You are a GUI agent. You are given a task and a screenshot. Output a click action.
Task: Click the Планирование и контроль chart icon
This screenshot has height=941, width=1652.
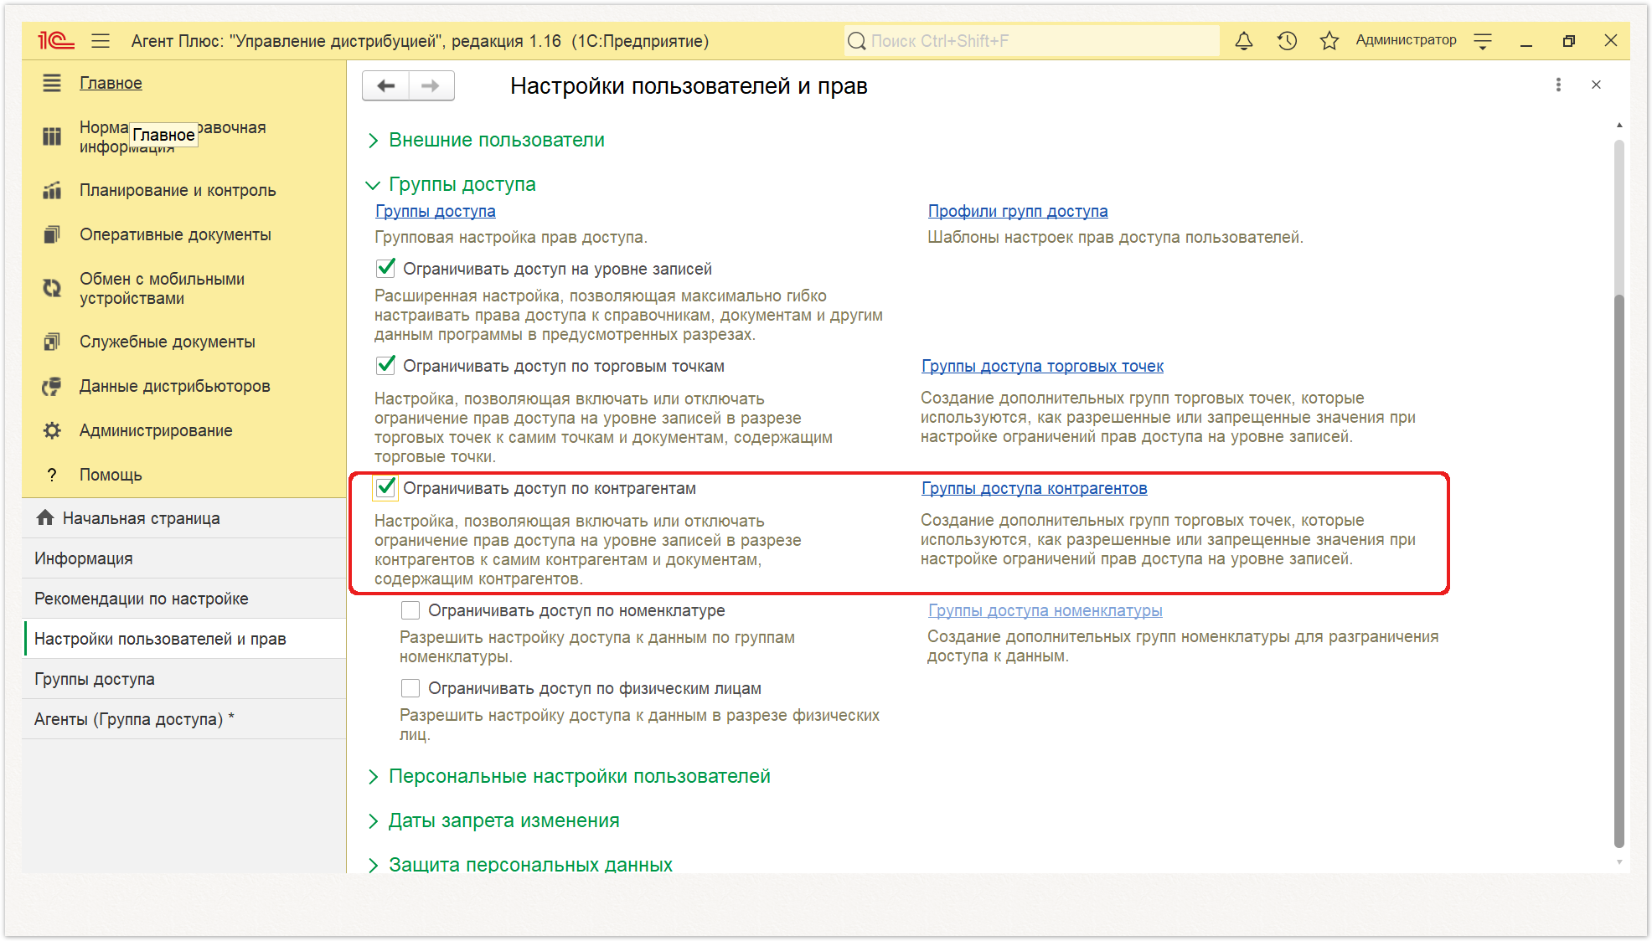[52, 190]
